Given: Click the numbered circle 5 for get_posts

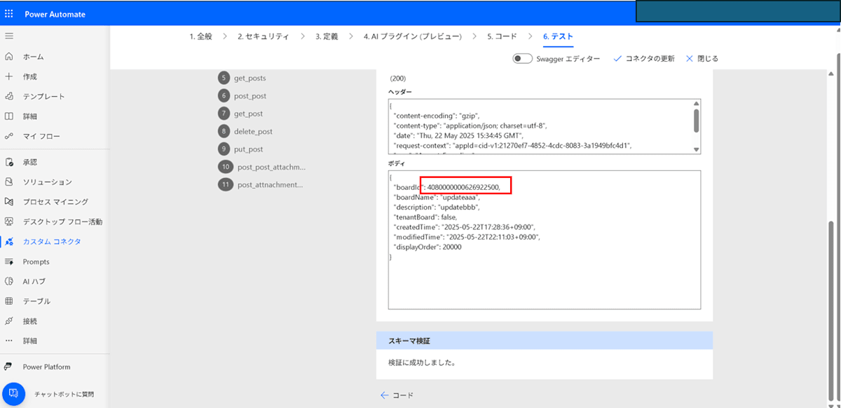Looking at the screenshot, I should tap(224, 78).
